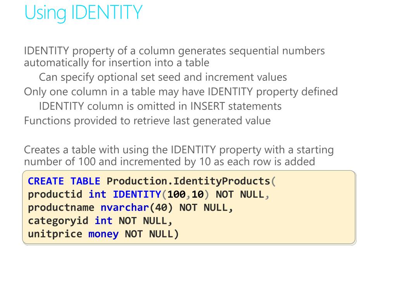The height and width of the screenshot is (297, 397).
Task: Click 'Production.IdentityProducts' in the code box
Action: coord(188,181)
